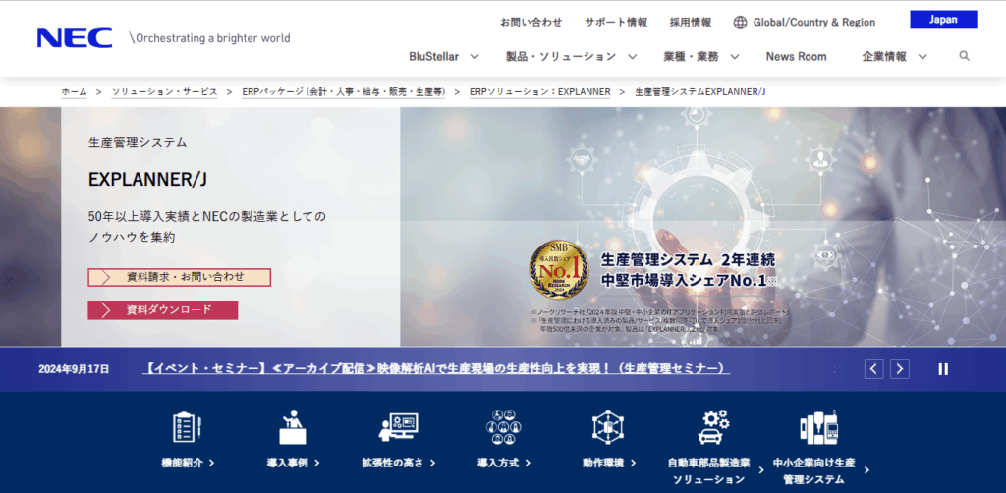Viewport: 1006px width, 493px height.
Task: Open Global/Country & Region link
Action: [814, 23]
